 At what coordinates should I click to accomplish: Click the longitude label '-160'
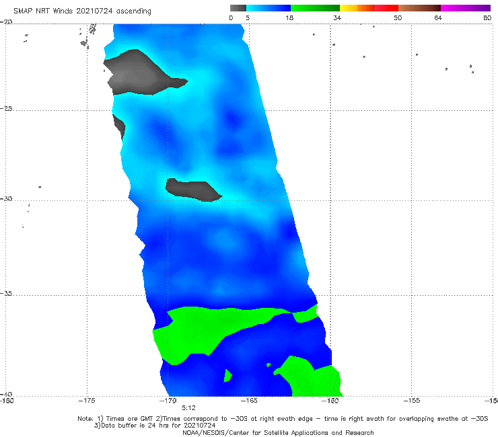330,401
